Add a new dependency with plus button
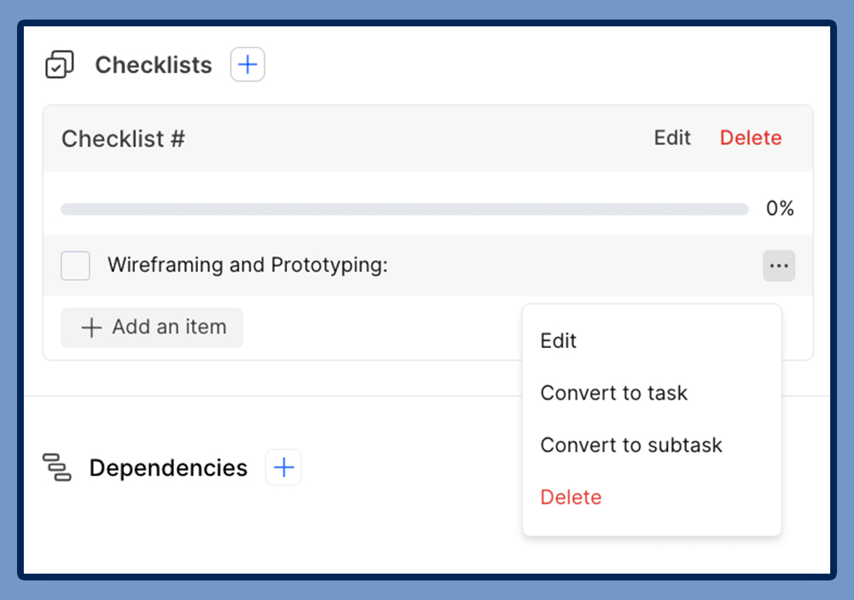 coord(284,468)
